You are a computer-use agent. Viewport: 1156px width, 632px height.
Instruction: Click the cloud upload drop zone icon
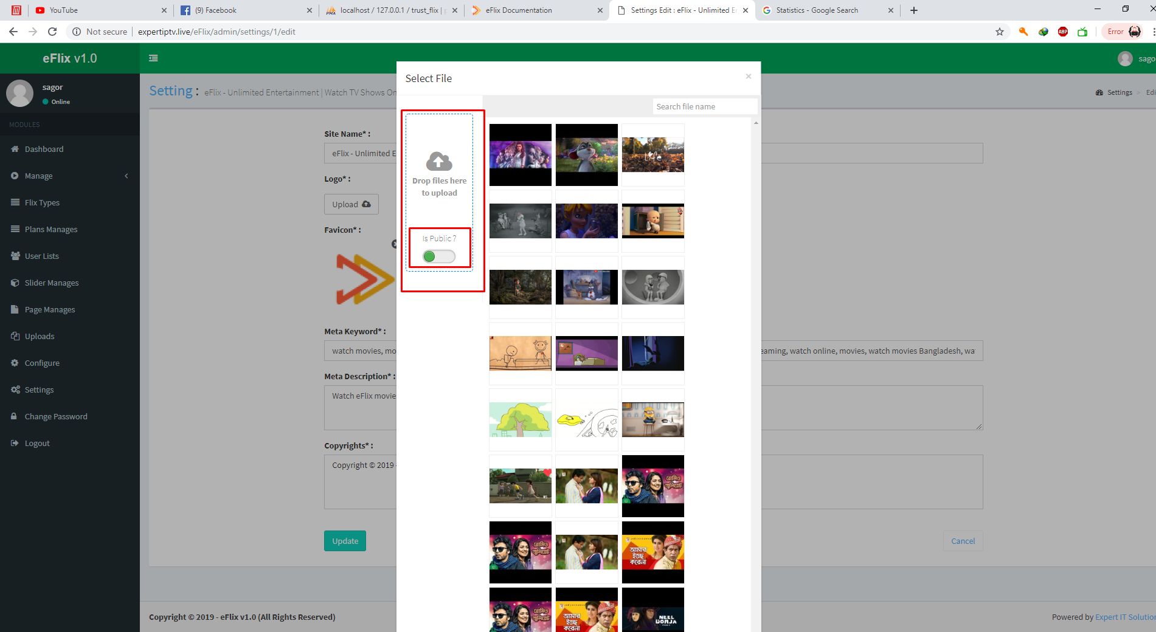coord(439,162)
